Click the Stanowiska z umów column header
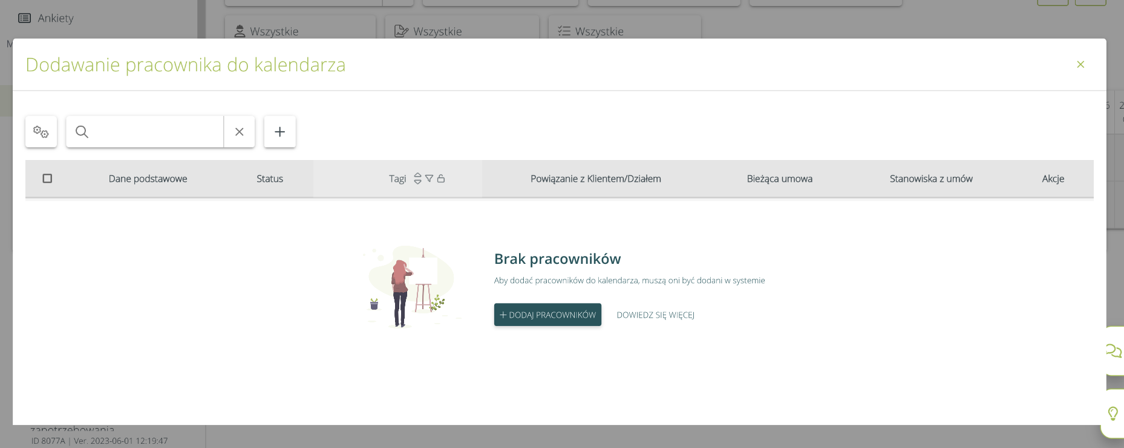Screen dimensions: 1124x448 [x=931, y=179]
